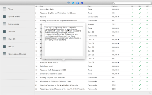Image resolution: width=152 pixels, height=95 pixels.
Task: Click the home icon in the toolbar
Action: 69,3
